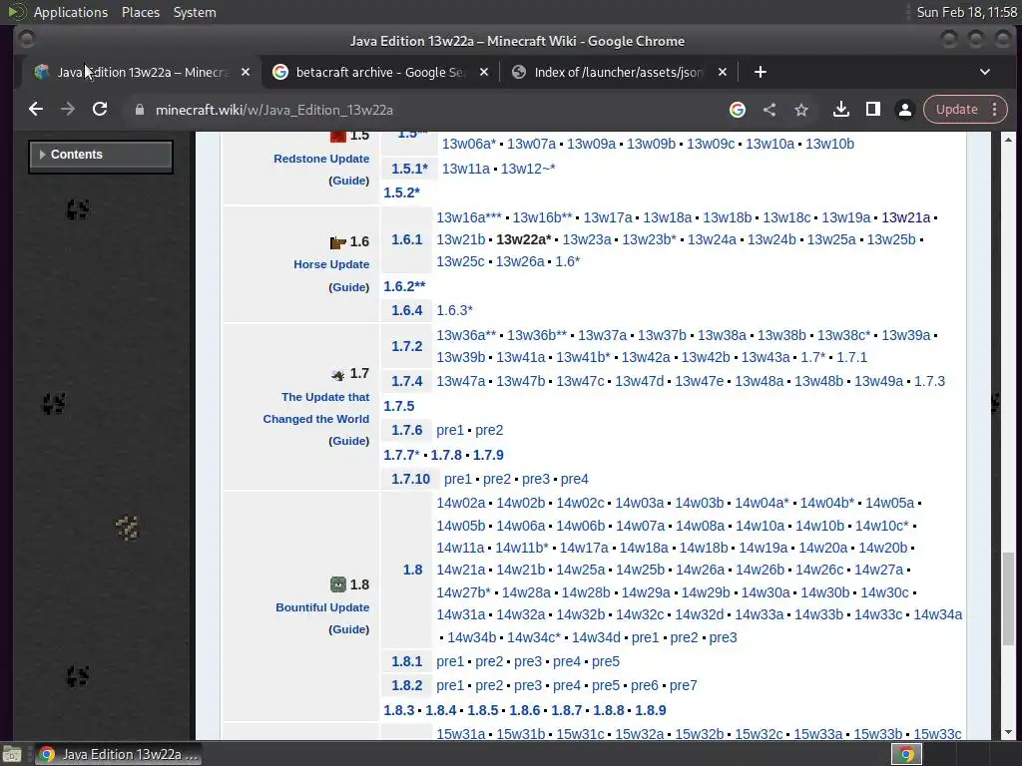The width and height of the screenshot is (1022, 766).
Task: Click the 1.8 Bountiful Update icon
Action: (x=337, y=584)
